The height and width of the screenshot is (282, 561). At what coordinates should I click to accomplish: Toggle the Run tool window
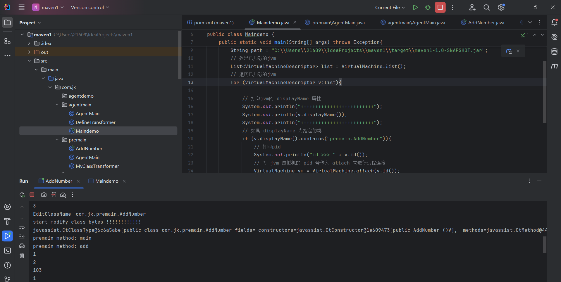tap(7, 236)
